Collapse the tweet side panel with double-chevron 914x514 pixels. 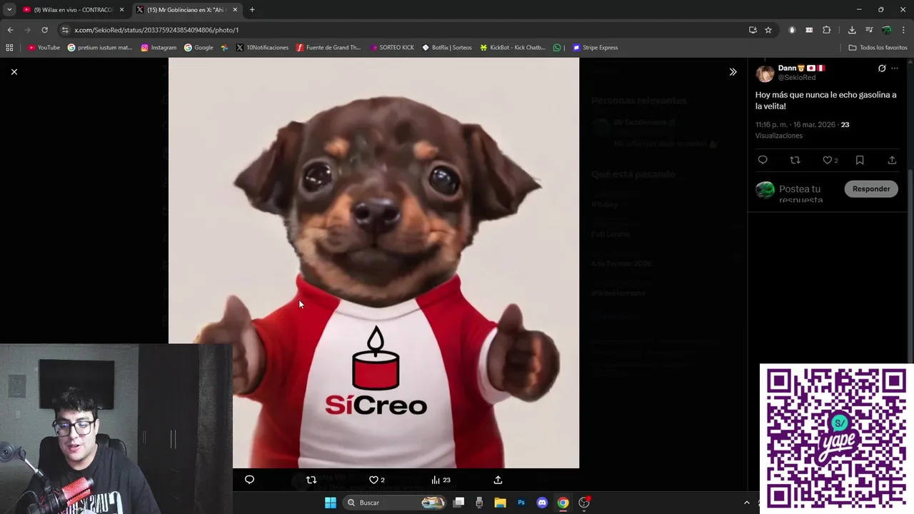733,72
